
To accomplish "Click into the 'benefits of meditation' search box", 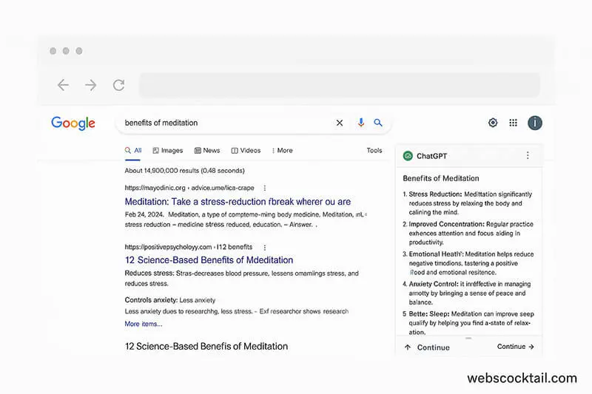I will (x=226, y=123).
